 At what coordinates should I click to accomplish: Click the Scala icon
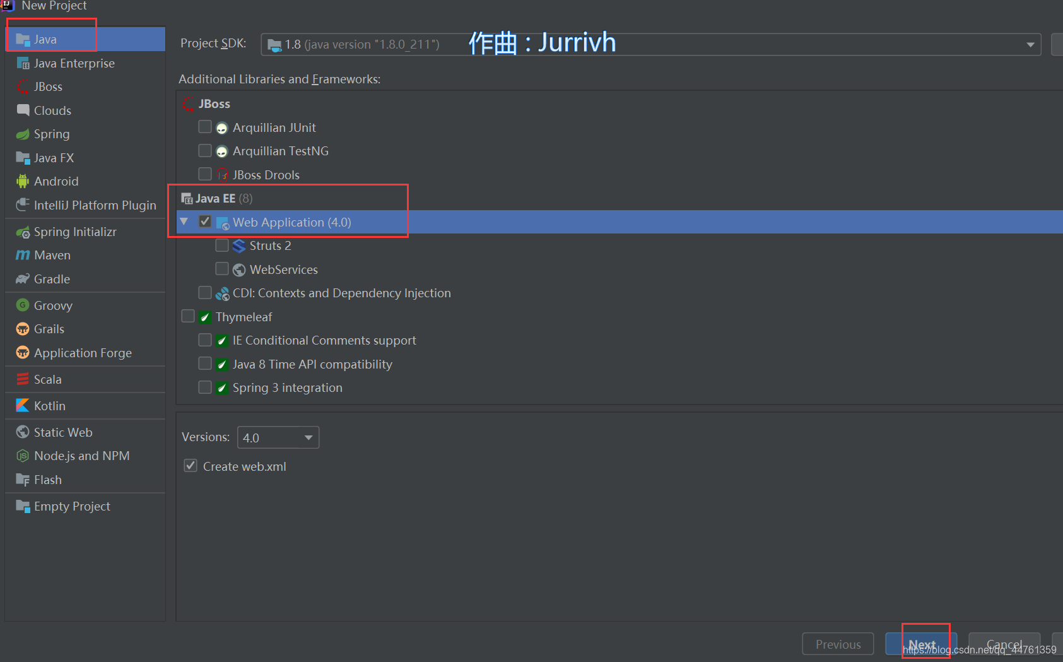point(23,379)
